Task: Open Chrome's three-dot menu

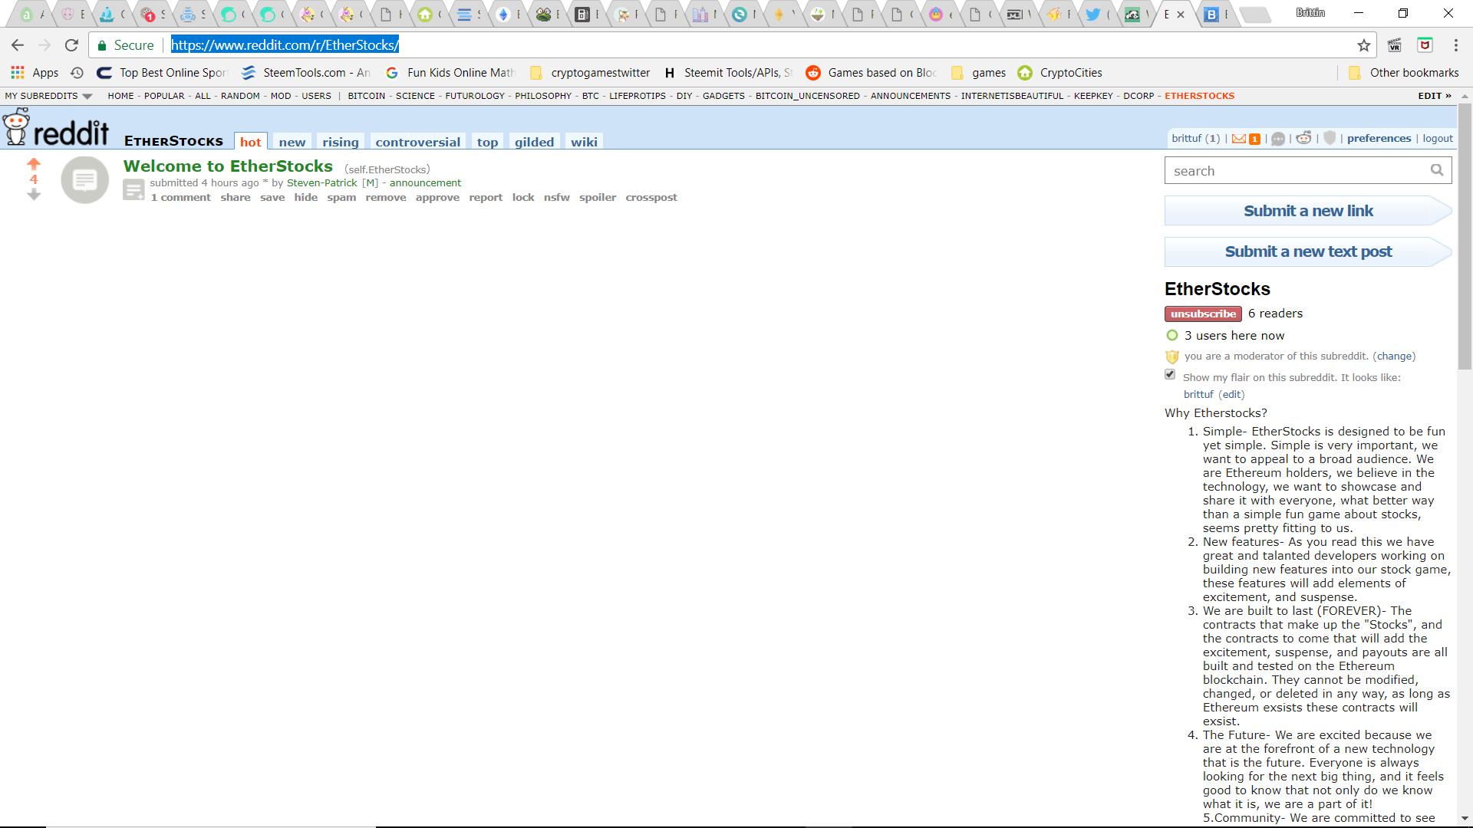Action: (1455, 45)
